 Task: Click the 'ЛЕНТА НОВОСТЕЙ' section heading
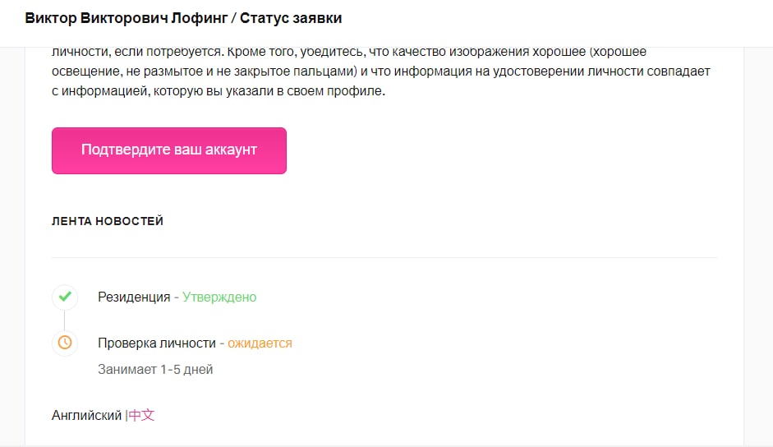[108, 221]
